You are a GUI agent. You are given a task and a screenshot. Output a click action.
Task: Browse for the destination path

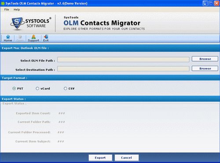coord(205,68)
